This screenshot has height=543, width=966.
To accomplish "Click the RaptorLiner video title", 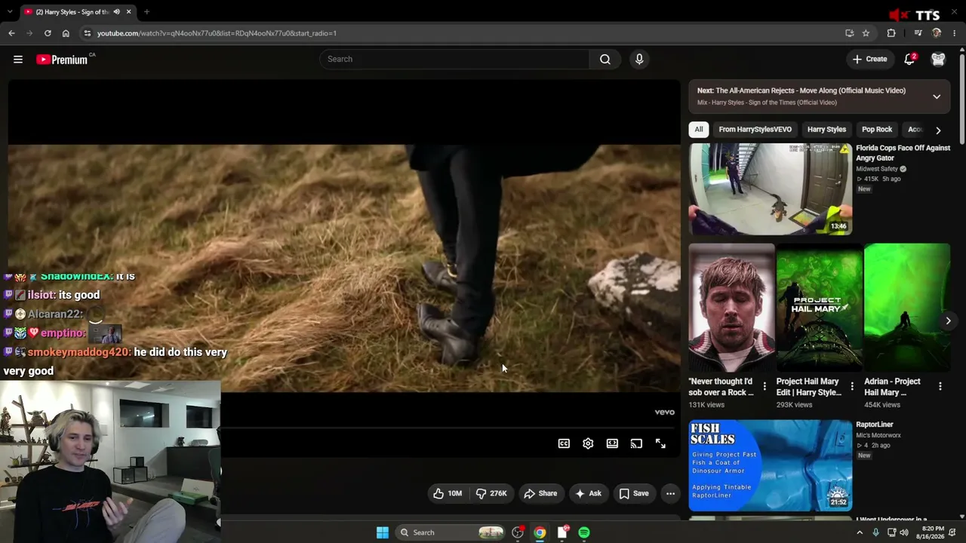I will (875, 425).
